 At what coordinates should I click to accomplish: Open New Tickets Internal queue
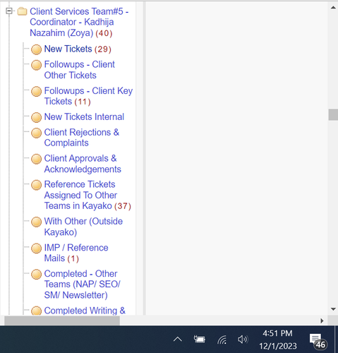(84, 116)
